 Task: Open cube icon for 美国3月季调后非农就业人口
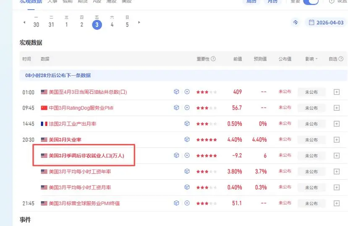coord(176,155)
